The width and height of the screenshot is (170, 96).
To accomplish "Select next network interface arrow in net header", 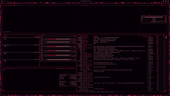I will [75, 69].
